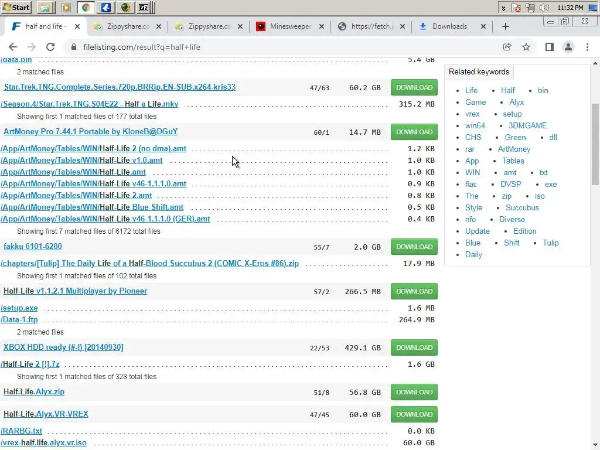Launch media player from the taskbar
Screen dimensions: 600x450
(x=66, y=7)
